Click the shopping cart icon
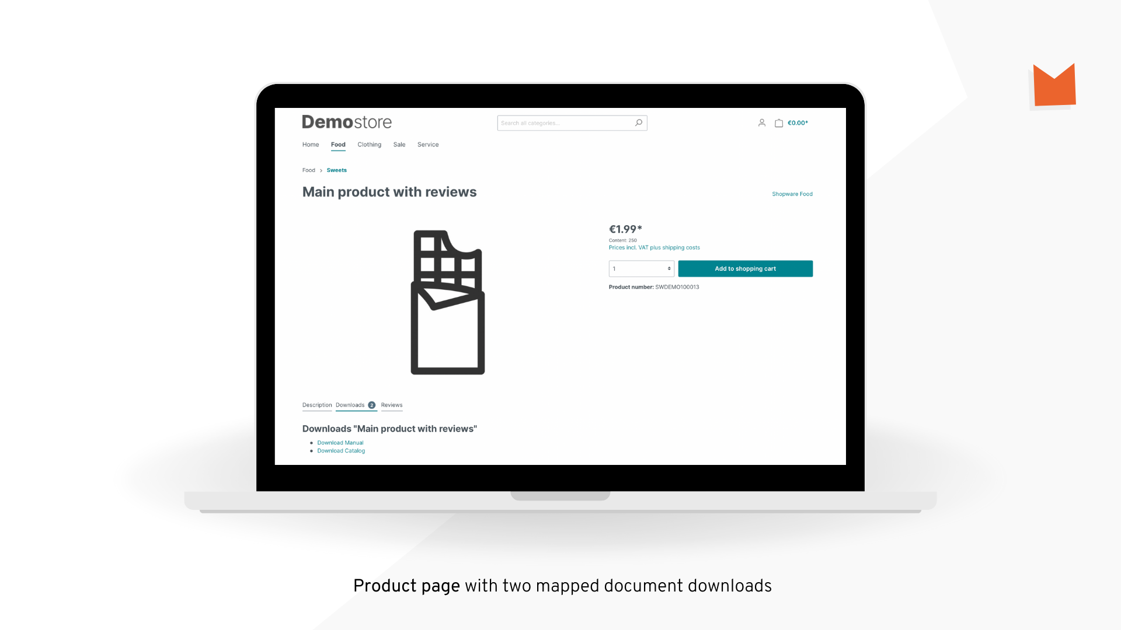1121x630 pixels. (778, 123)
